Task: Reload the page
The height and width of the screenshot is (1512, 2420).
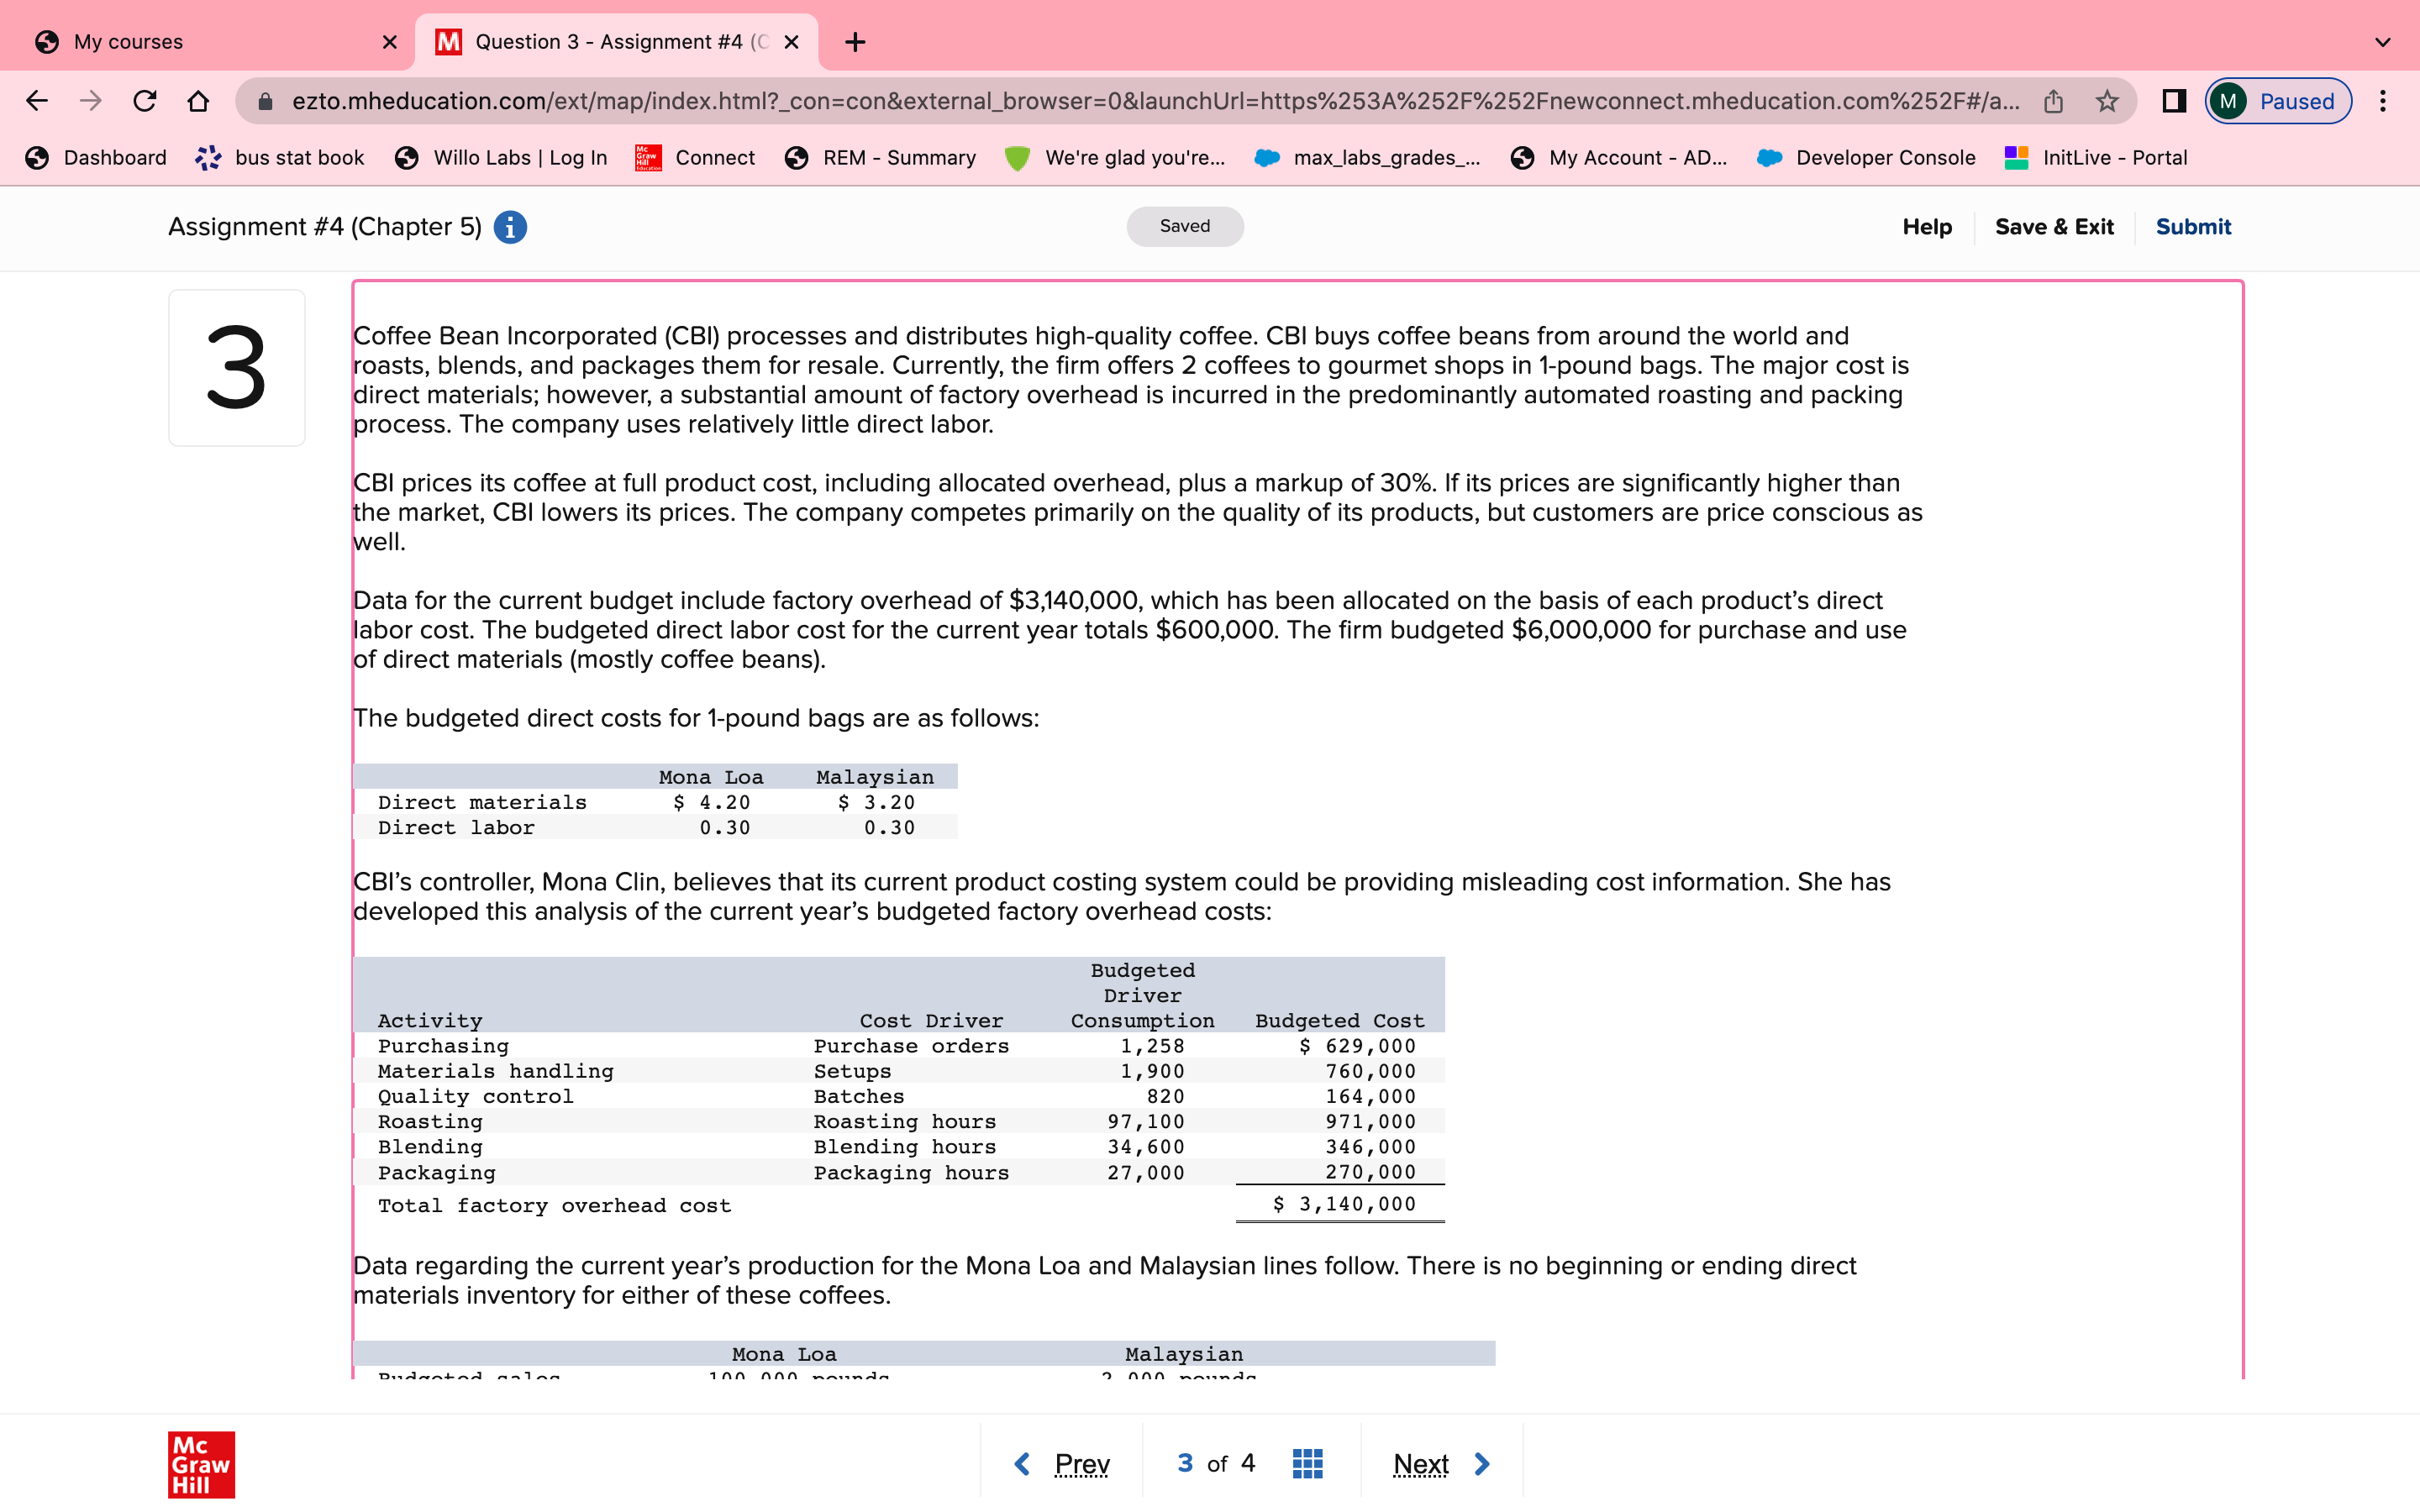Action: click(144, 100)
